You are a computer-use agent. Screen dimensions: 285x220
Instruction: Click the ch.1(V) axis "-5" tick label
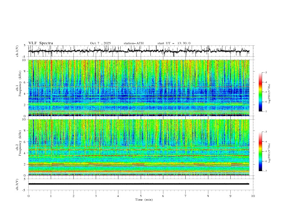click(24, 57)
